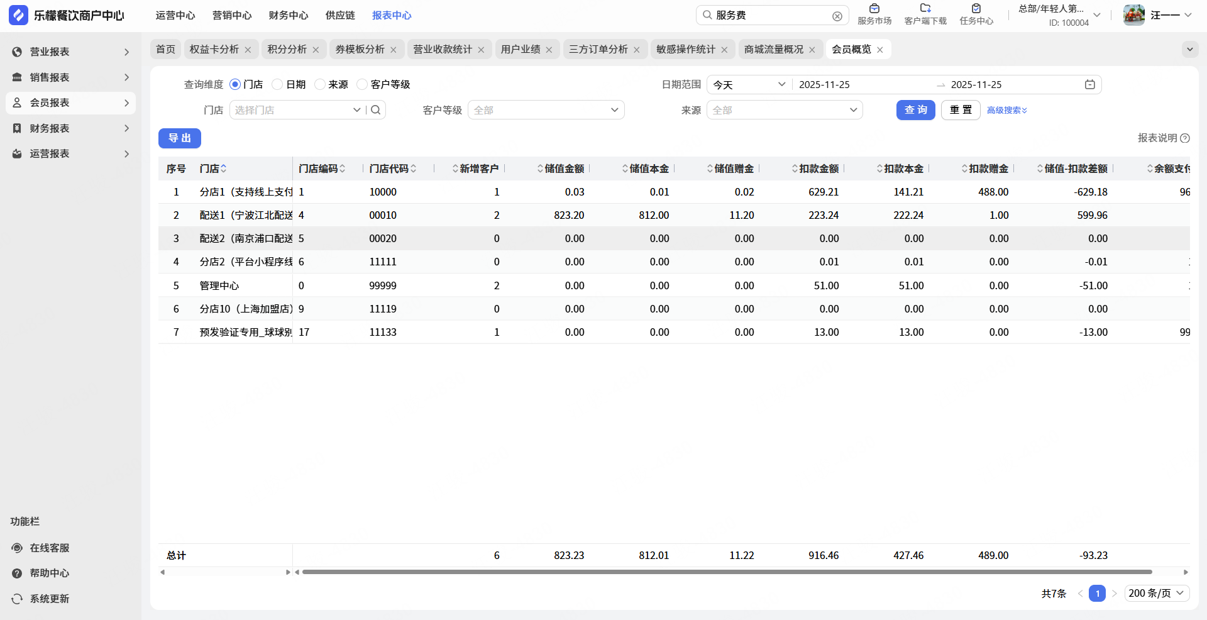Select the 日期 query dimension radio
Screen dimensions: 1207x620
point(277,85)
